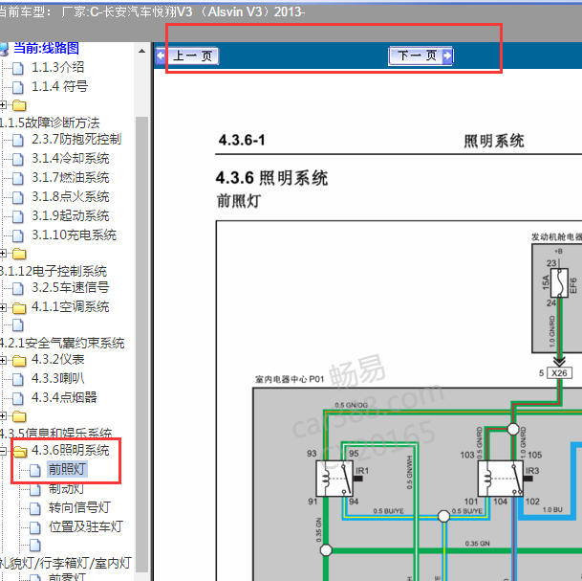Expand the 1.1.5故障诊断方法 folder node

coord(3,105)
